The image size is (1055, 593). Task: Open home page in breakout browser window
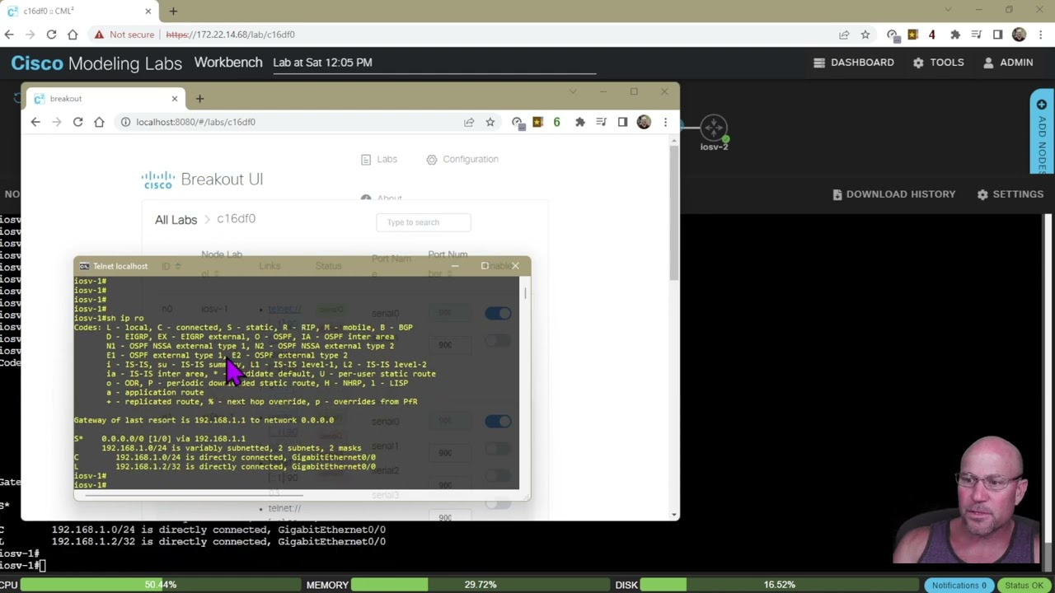(x=99, y=122)
